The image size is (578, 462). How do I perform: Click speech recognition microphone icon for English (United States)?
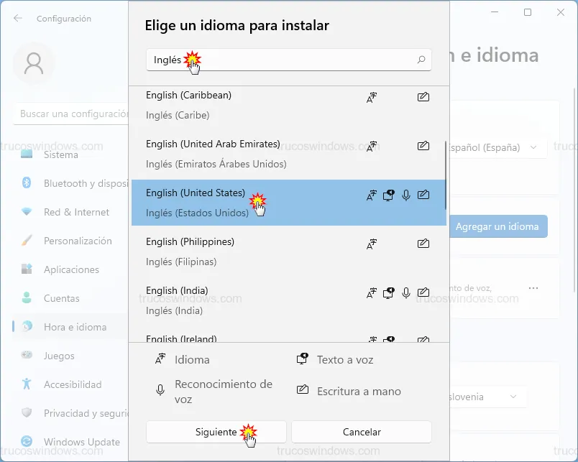pos(406,195)
